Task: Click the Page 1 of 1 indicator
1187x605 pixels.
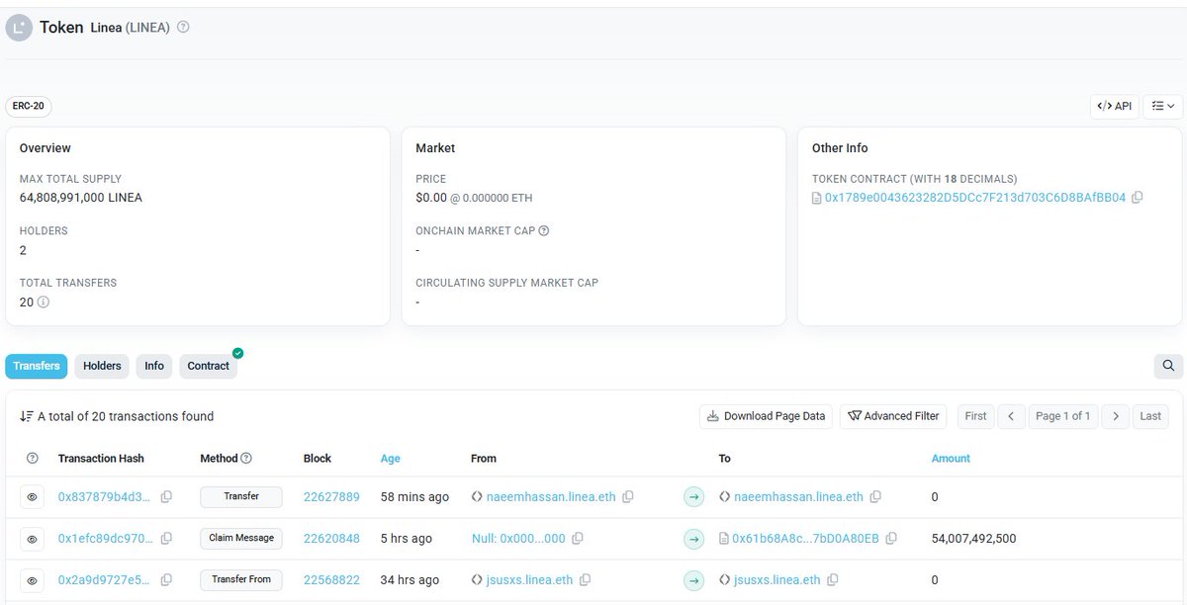Action: (x=1063, y=416)
